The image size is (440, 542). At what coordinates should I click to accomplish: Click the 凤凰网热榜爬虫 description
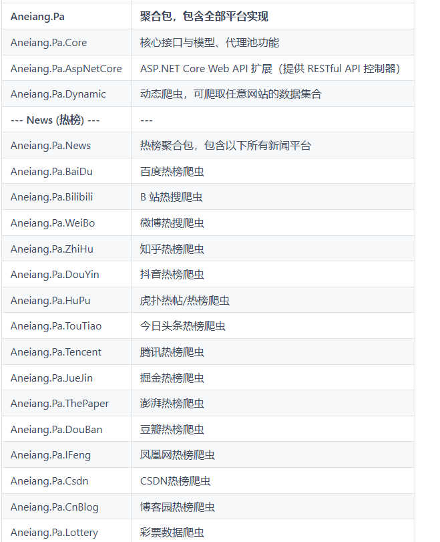(x=177, y=455)
